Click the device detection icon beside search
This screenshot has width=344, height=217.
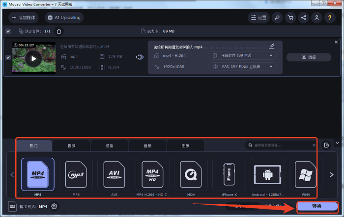tap(326, 145)
